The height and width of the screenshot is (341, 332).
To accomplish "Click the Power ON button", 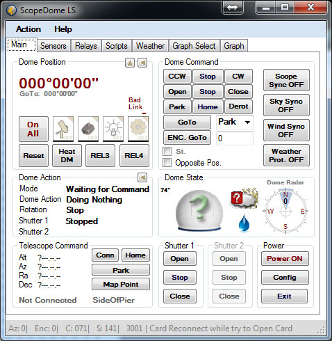I will pos(285,259).
